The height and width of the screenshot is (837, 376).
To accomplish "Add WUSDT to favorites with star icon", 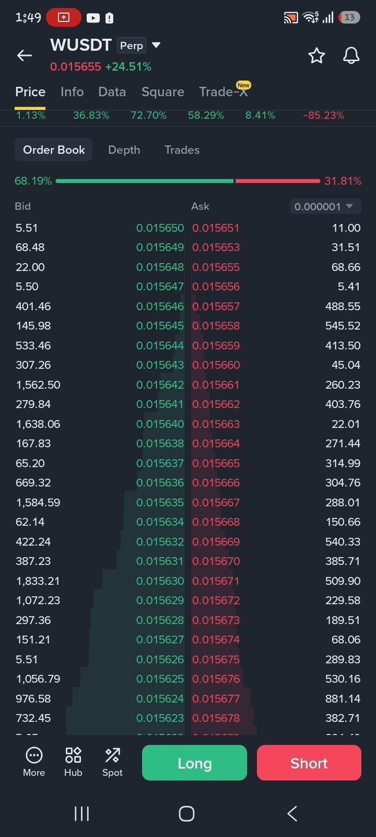I will tap(316, 55).
